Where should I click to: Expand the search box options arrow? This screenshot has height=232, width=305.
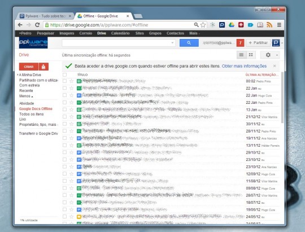(172, 43)
